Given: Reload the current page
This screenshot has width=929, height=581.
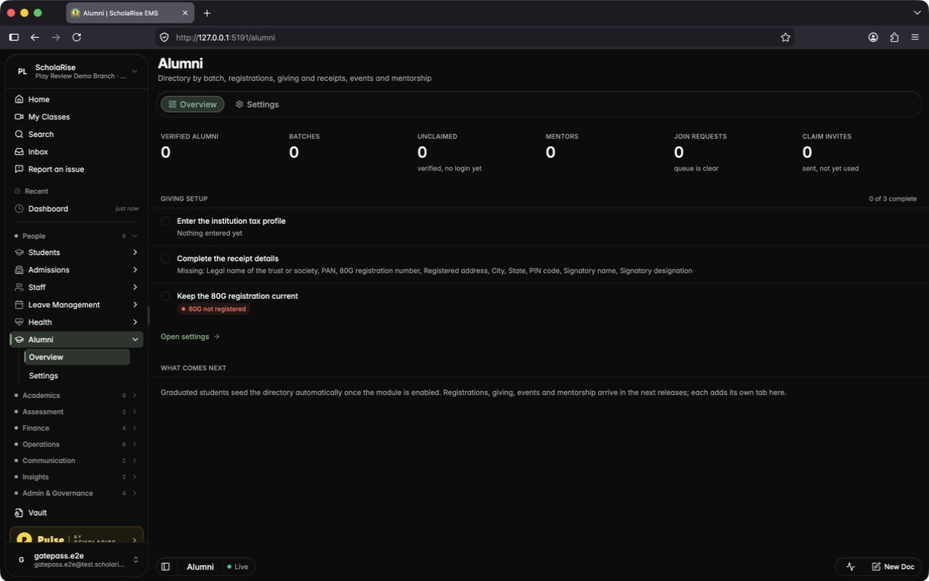Looking at the screenshot, I should click(76, 37).
